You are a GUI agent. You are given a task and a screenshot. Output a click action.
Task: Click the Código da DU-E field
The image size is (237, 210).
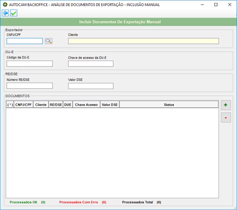click(x=30, y=64)
